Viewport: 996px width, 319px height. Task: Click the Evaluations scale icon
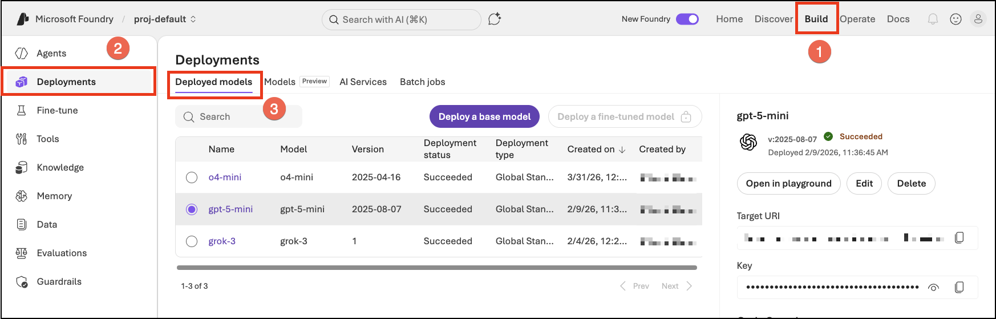(22, 253)
